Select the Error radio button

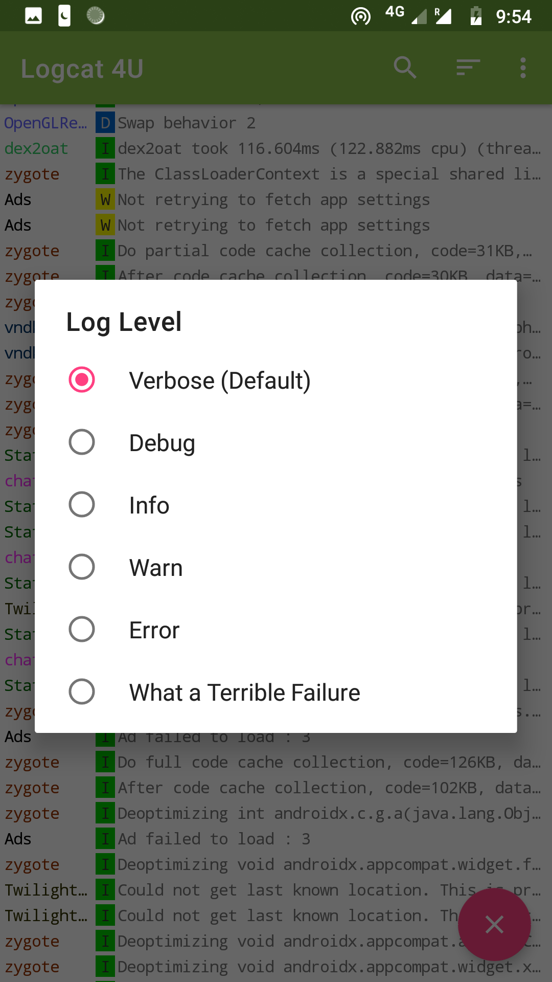(x=82, y=629)
